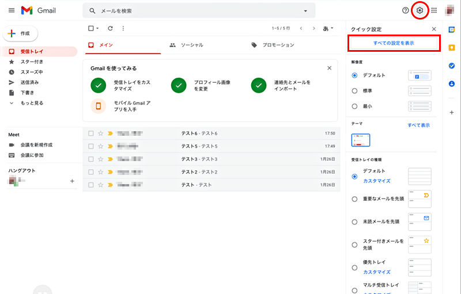
Task: Open 受信トレイ folder
Action: point(39,51)
